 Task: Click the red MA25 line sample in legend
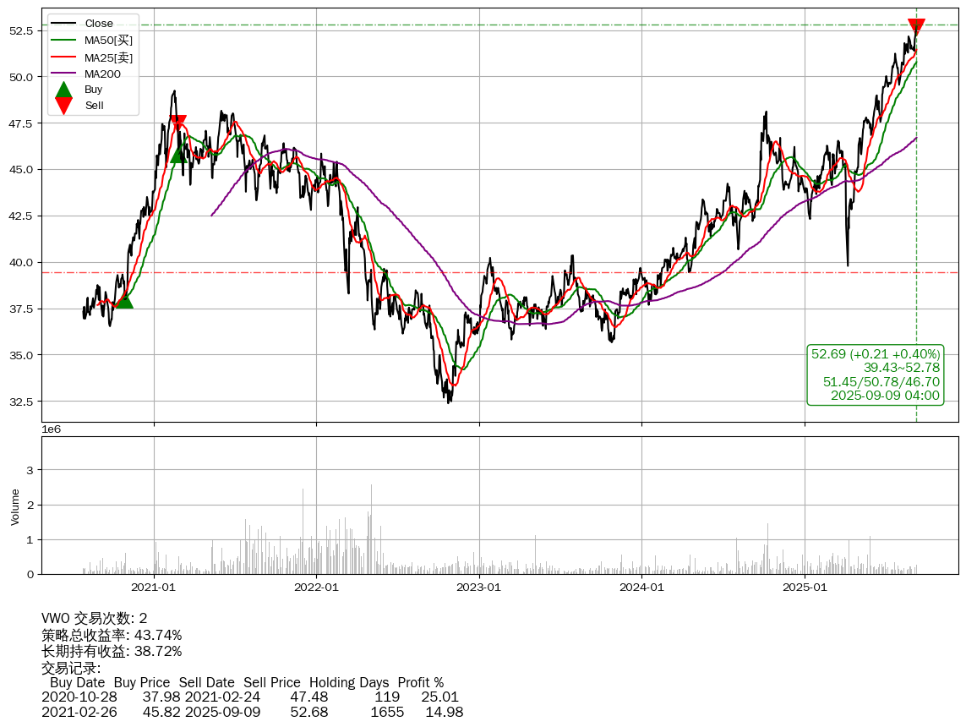tap(63, 57)
